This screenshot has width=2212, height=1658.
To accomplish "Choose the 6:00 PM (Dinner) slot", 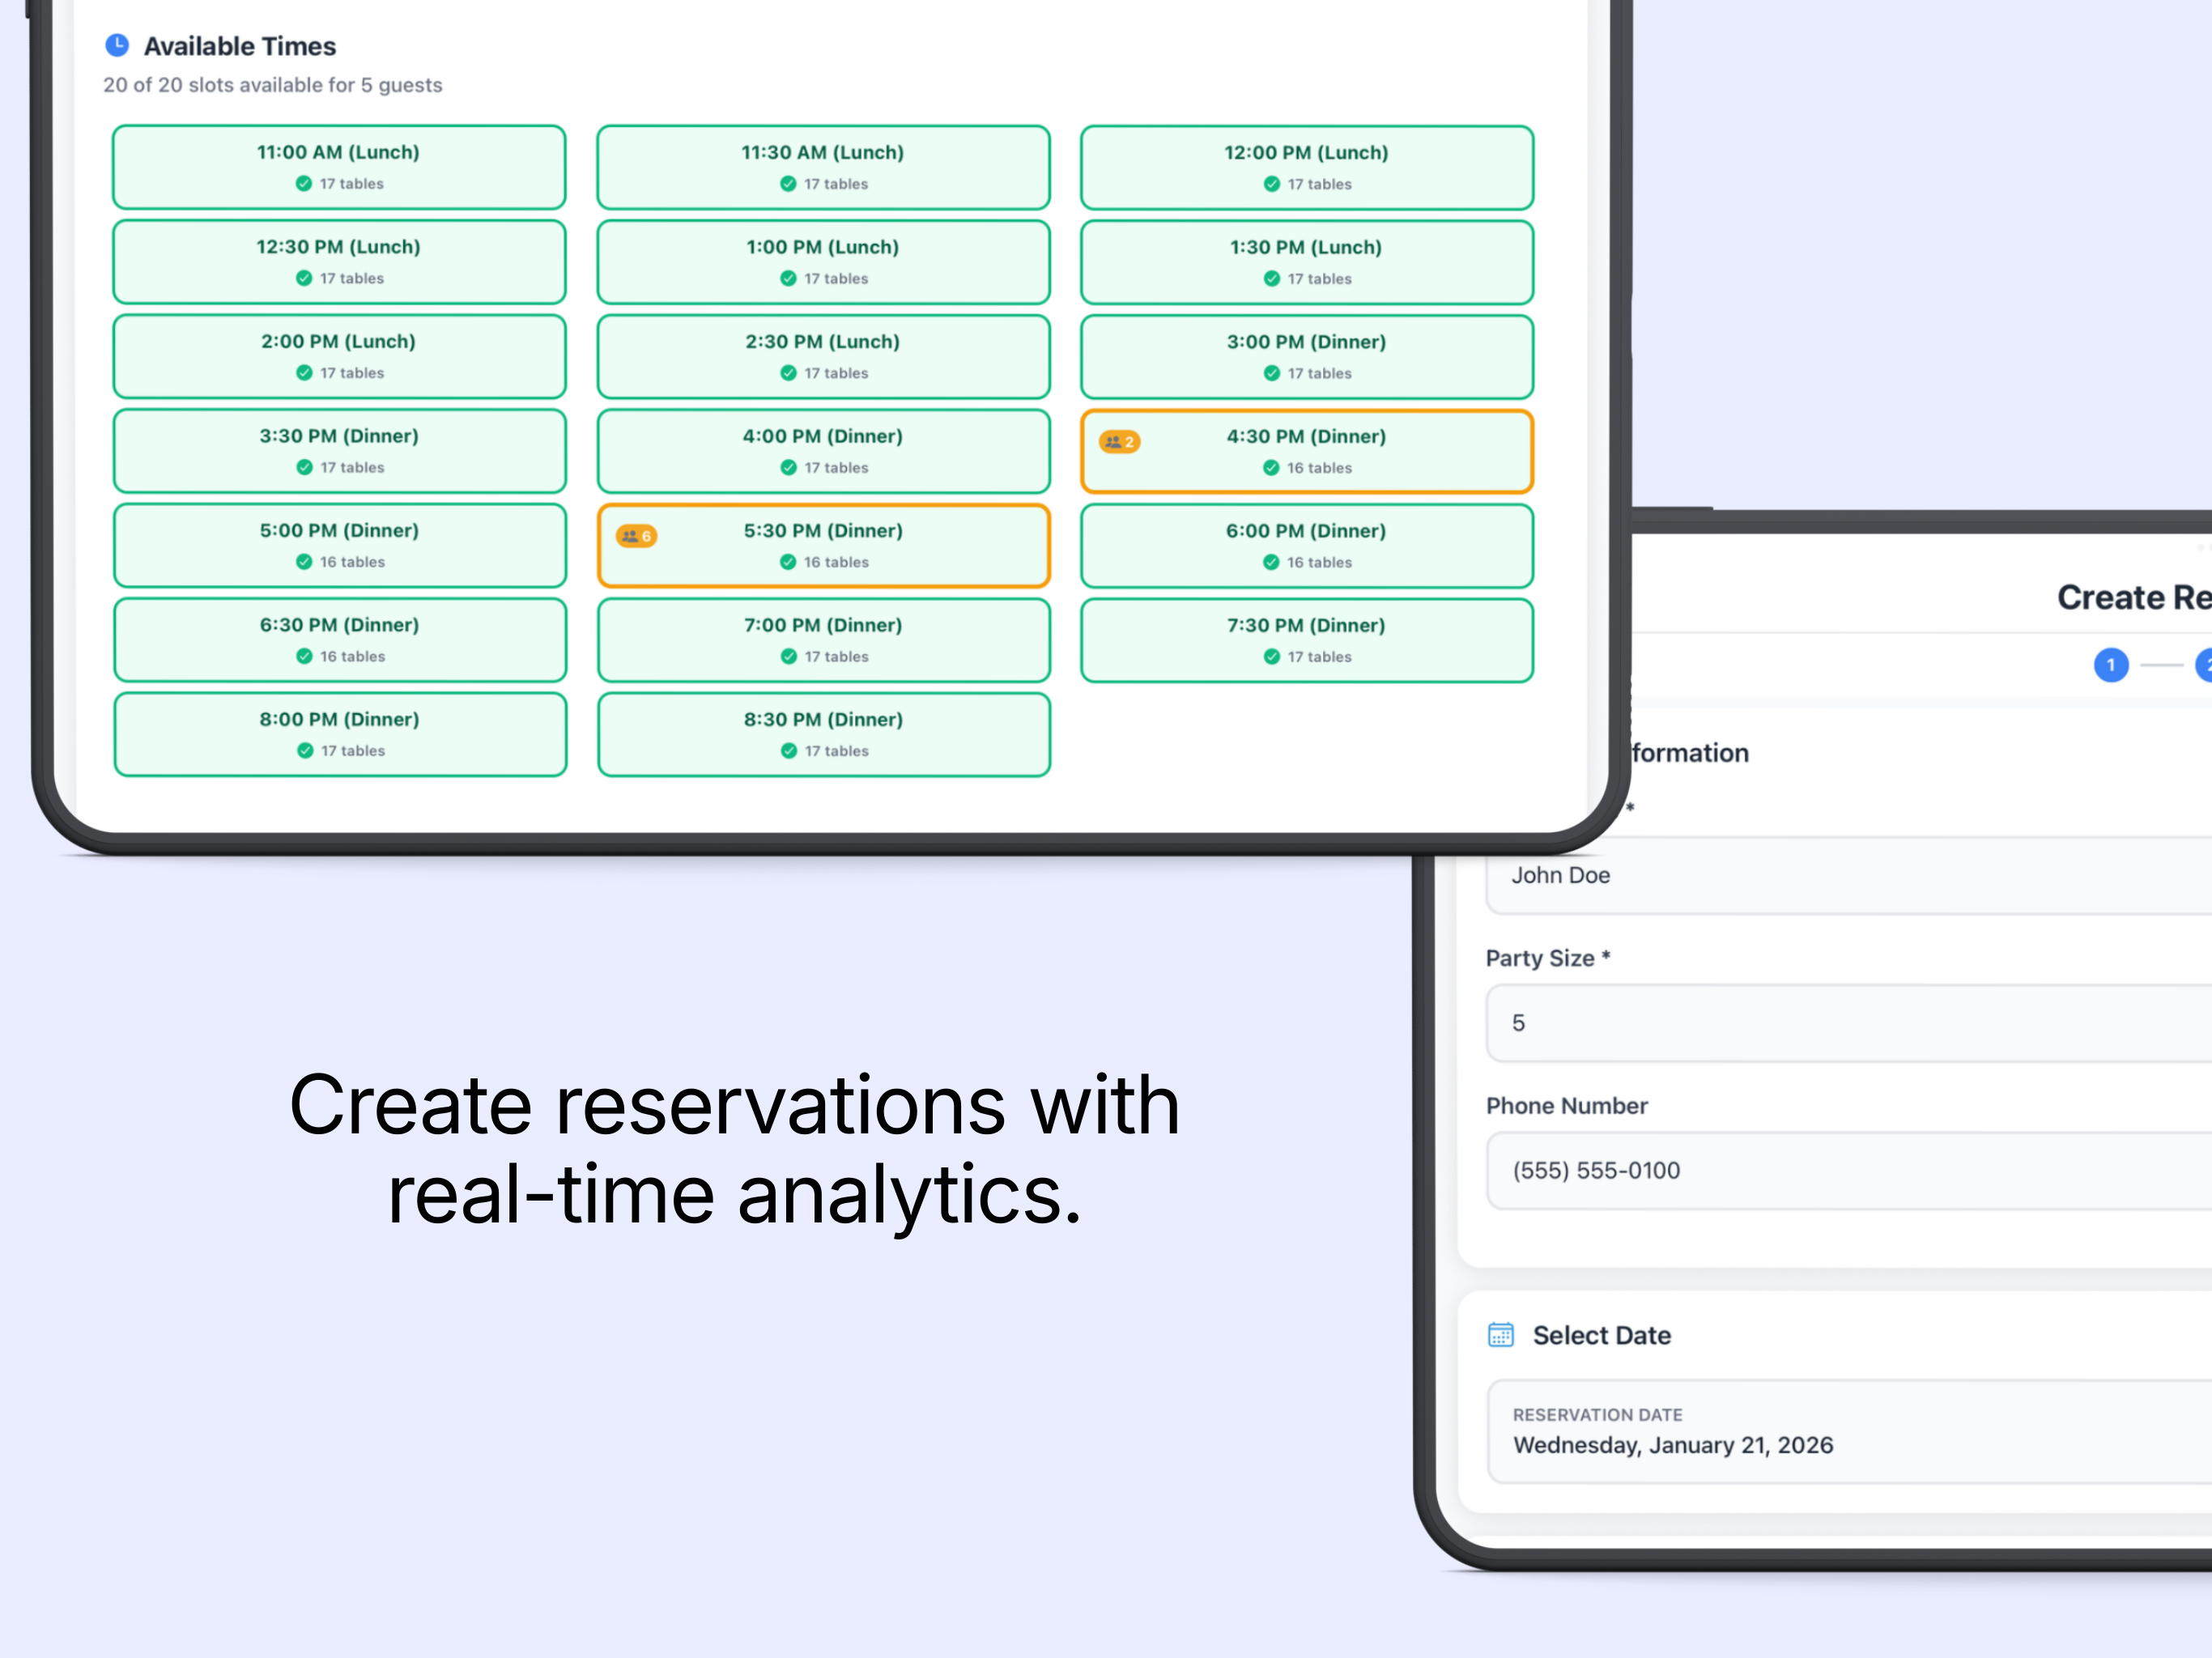I will pyautogui.click(x=1307, y=545).
